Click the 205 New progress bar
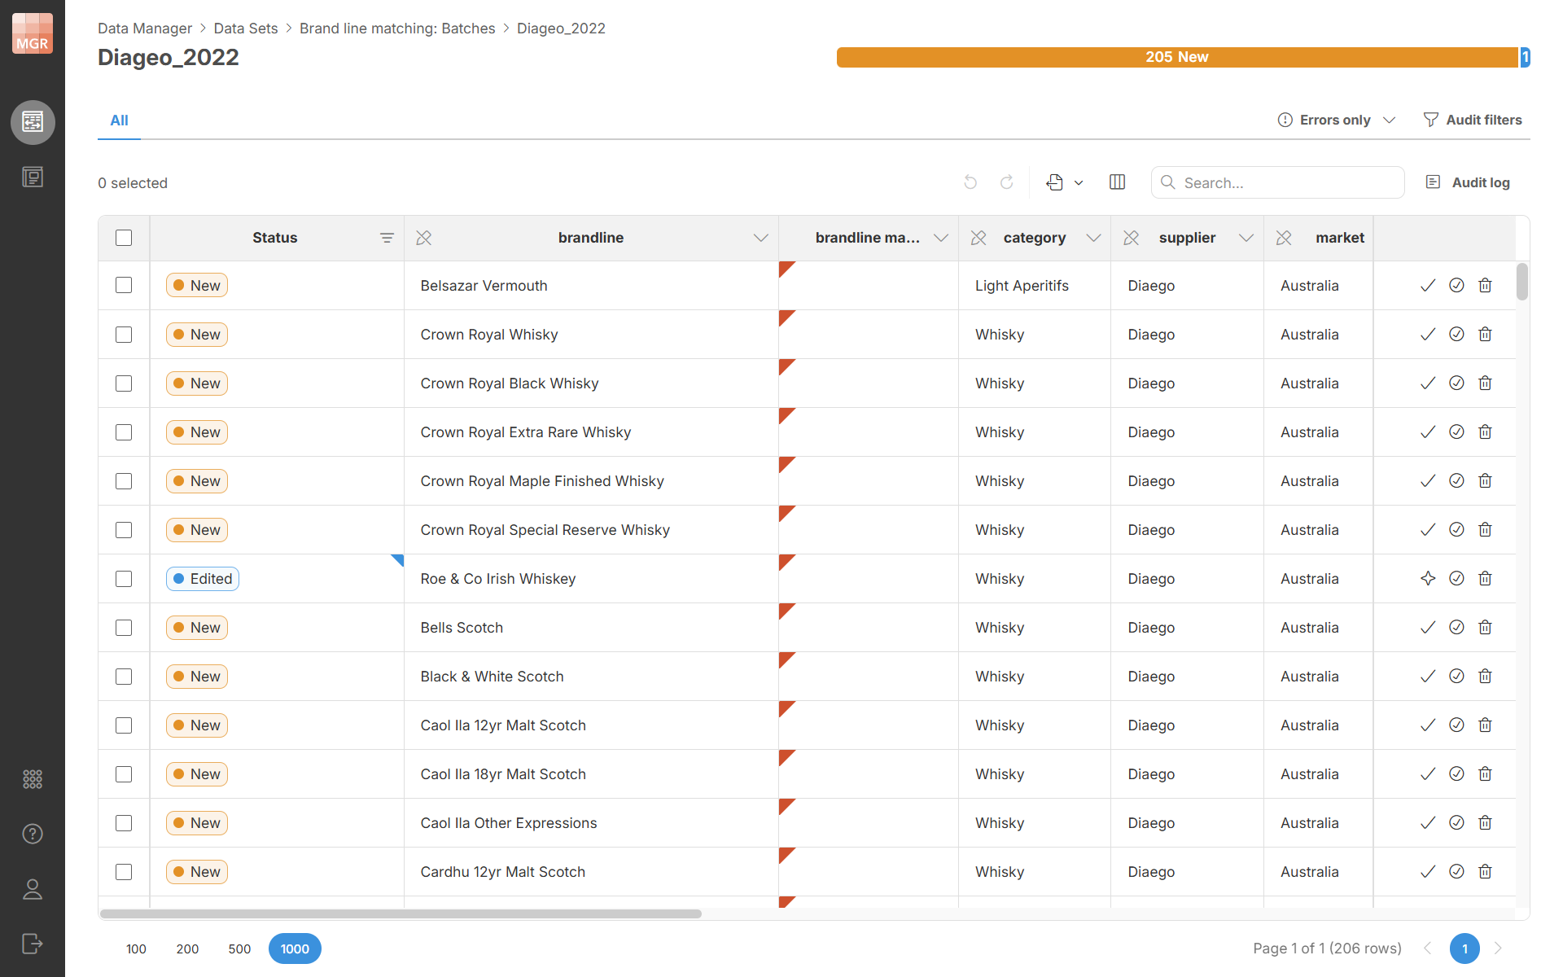Image resolution: width=1563 pixels, height=977 pixels. (1176, 57)
